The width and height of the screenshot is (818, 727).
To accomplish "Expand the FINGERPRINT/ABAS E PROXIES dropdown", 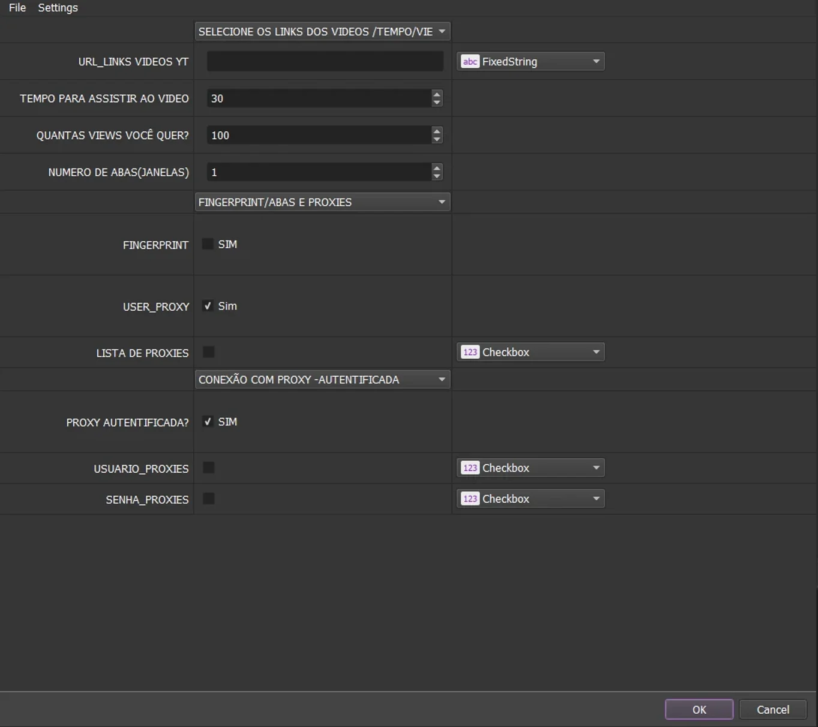I will coord(322,202).
